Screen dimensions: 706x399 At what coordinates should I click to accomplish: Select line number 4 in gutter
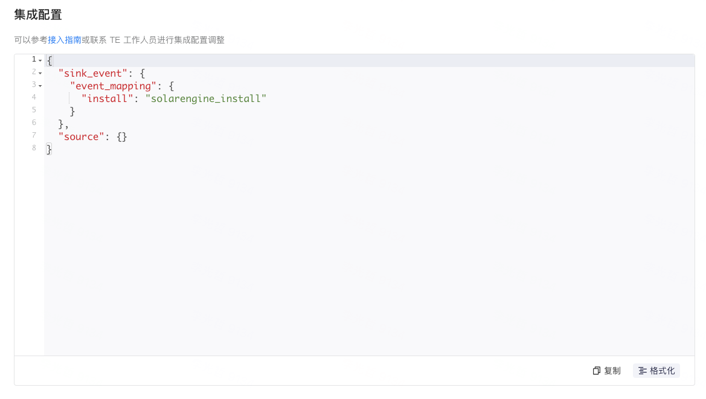coord(34,97)
